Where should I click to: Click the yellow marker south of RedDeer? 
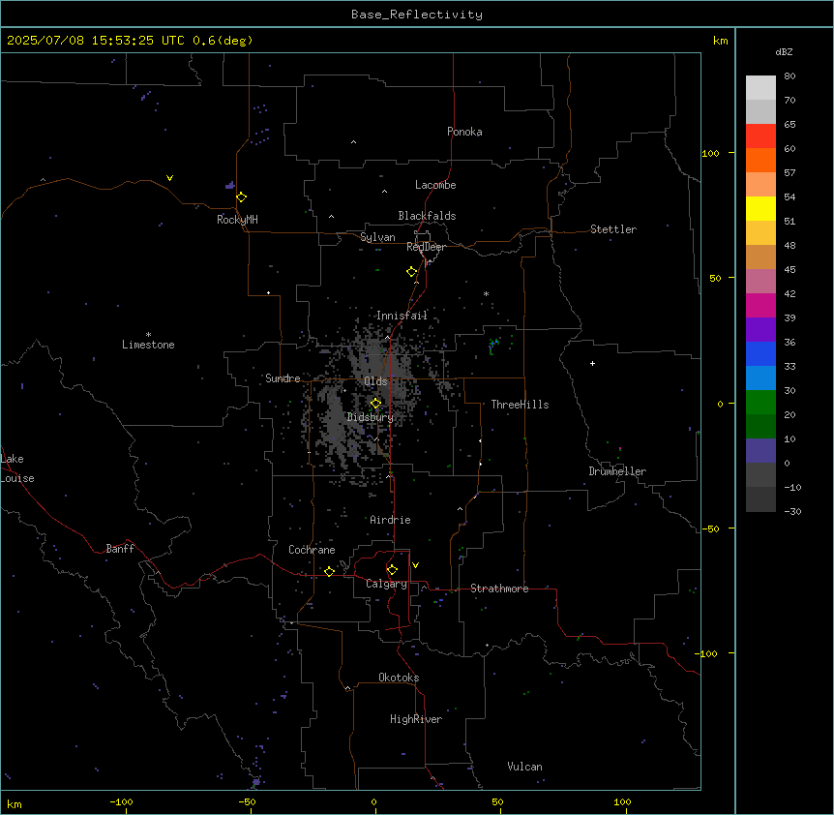(412, 272)
